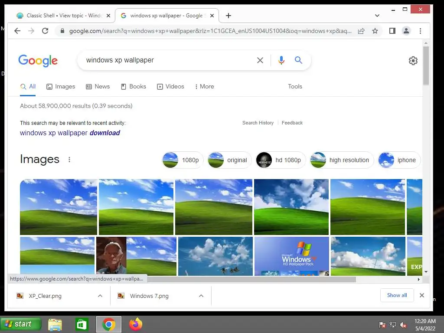
Task: Select the All search tab
Action: pos(28,87)
